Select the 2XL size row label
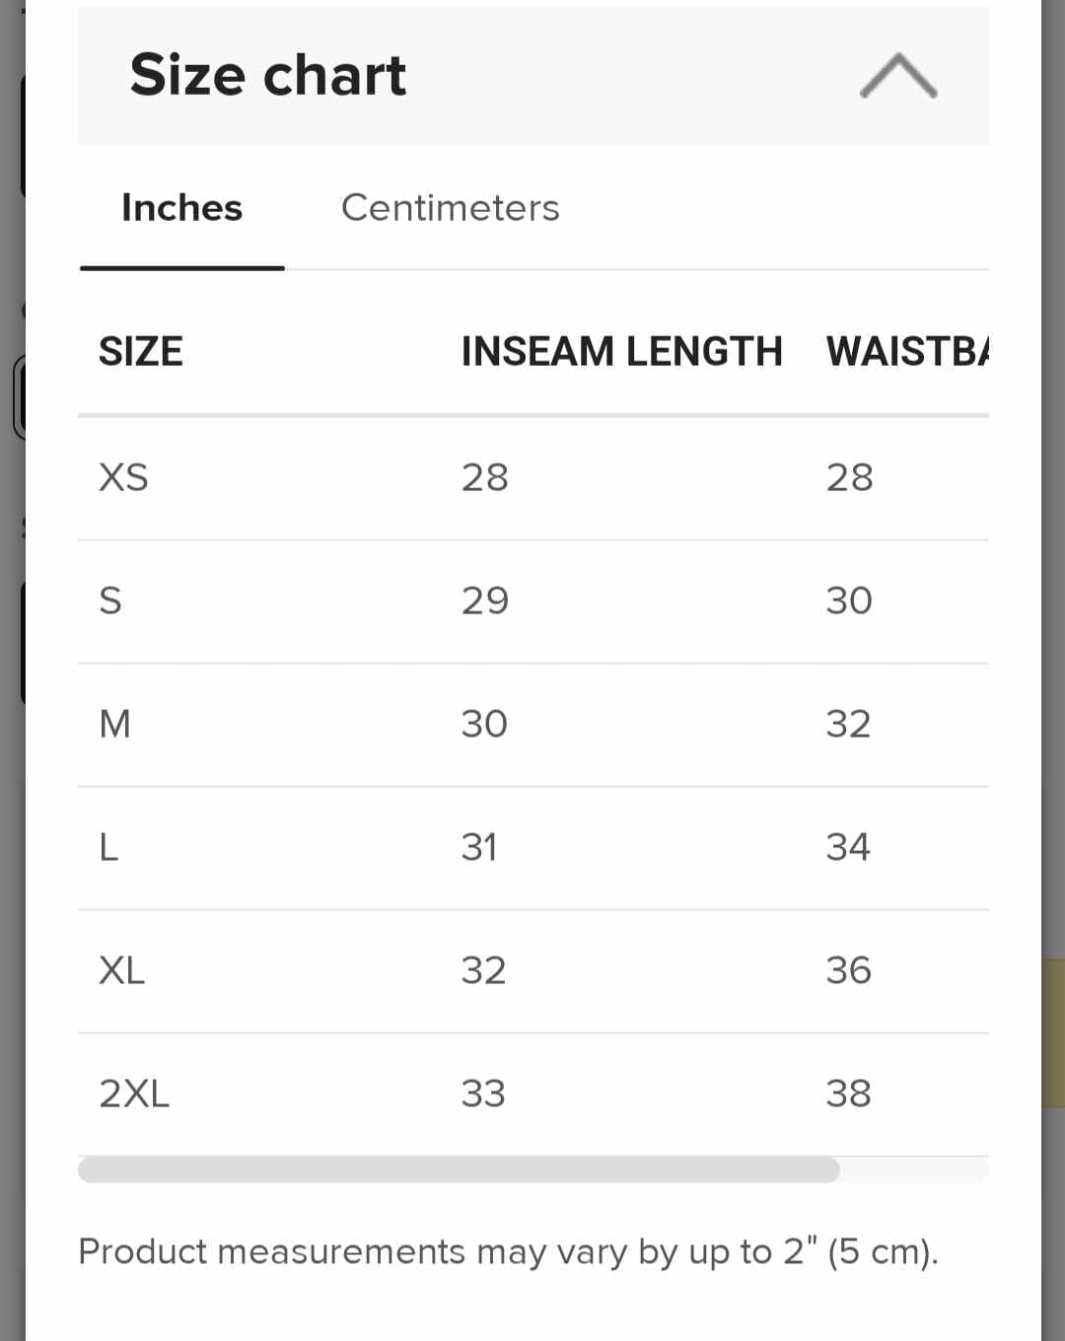This screenshot has height=1341, width=1065. tap(134, 1094)
